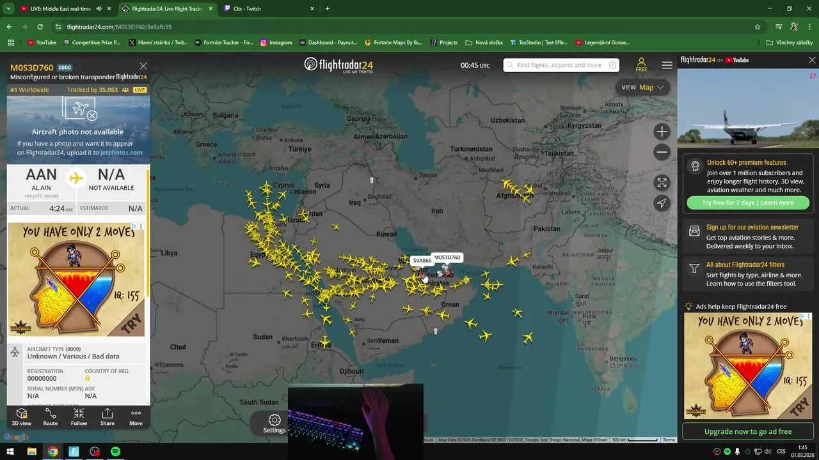Viewport: 819px width, 460px height.
Task: Click Chrome icon on the taskbar
Action: point(52,452)
